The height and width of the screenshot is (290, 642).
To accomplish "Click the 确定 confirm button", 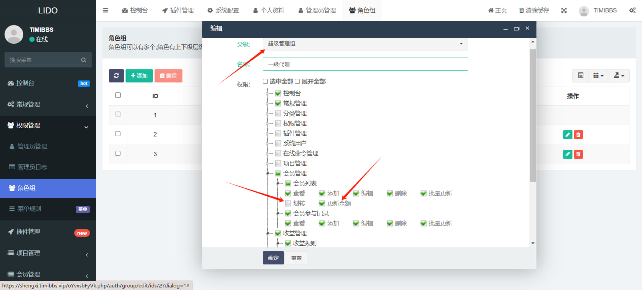I will coord(273,258).
